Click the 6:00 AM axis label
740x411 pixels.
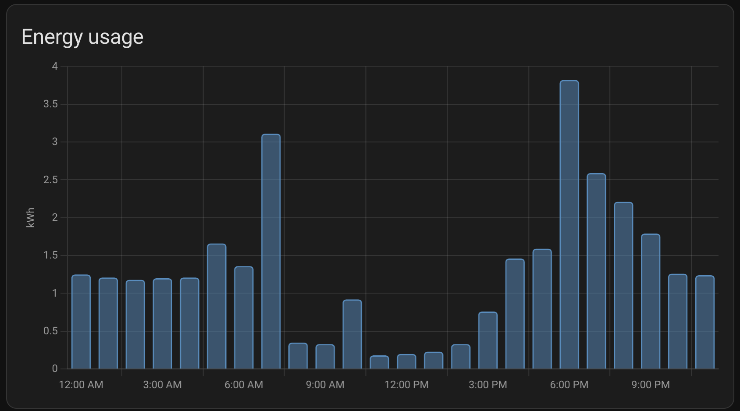click(244, 385)
